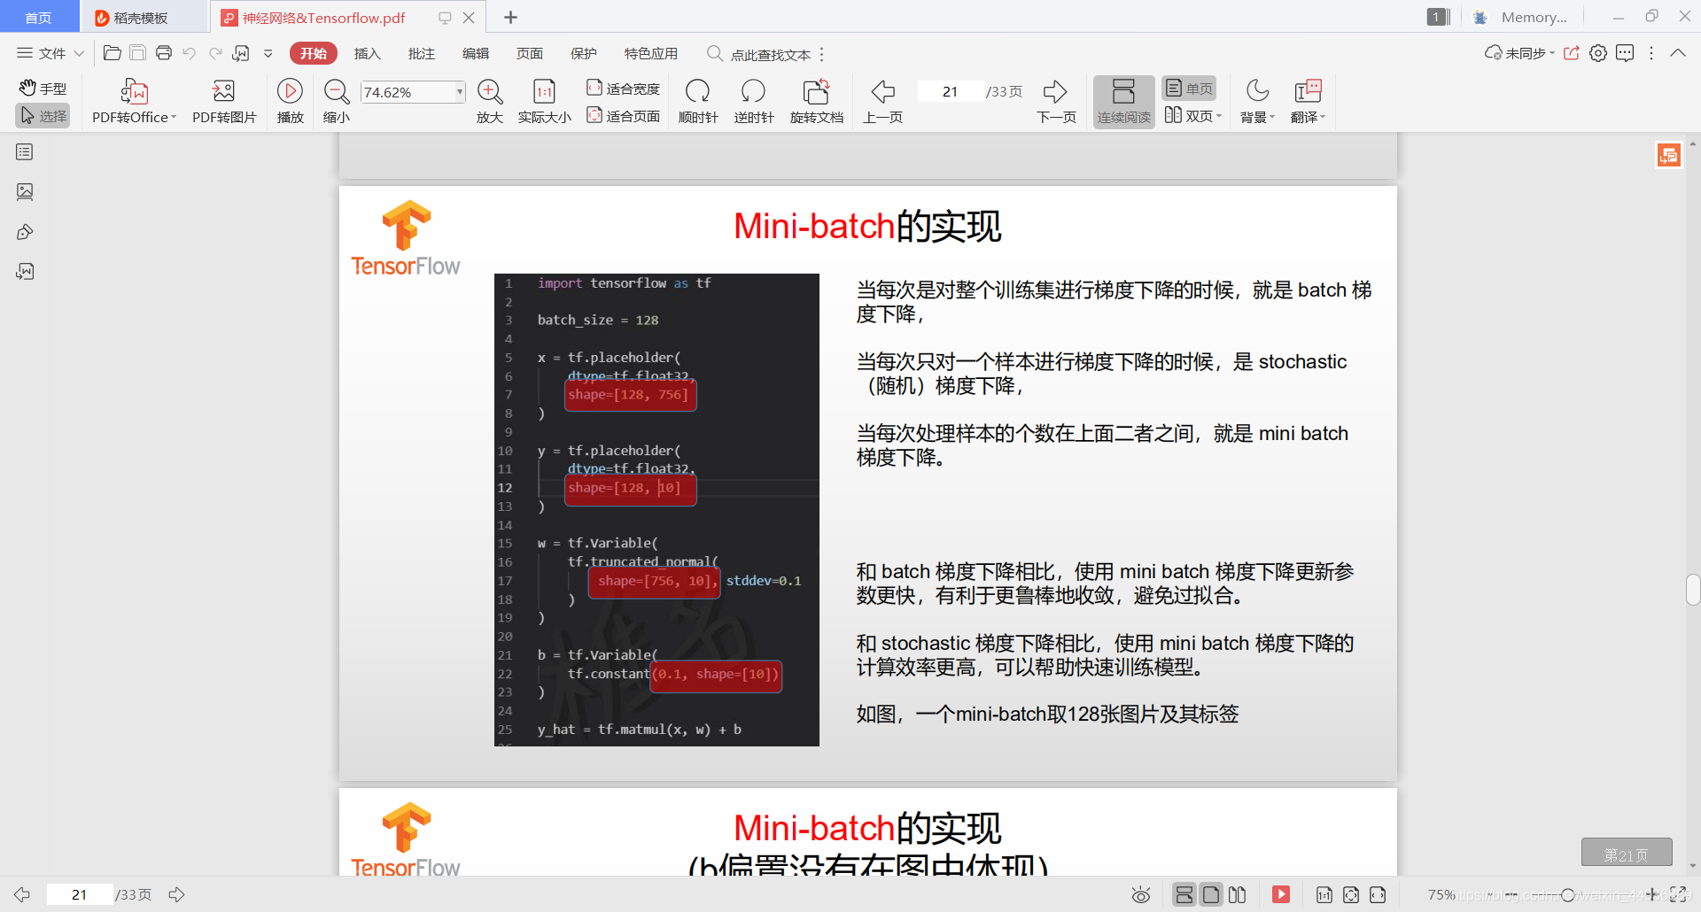1701x912 pixels.
Task: Open the Translate dropdown
Action: pyautogui.click(x=1308, y=101)
